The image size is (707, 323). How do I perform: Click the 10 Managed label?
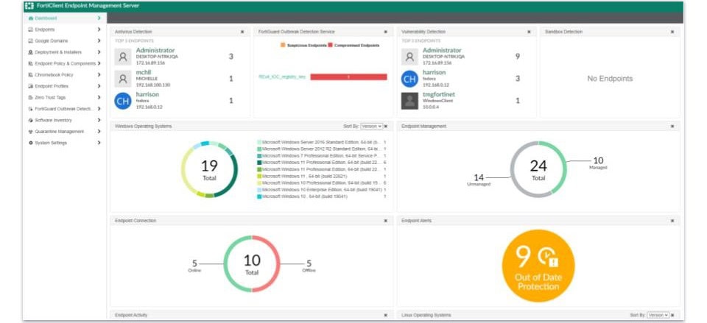coord(598,163)
